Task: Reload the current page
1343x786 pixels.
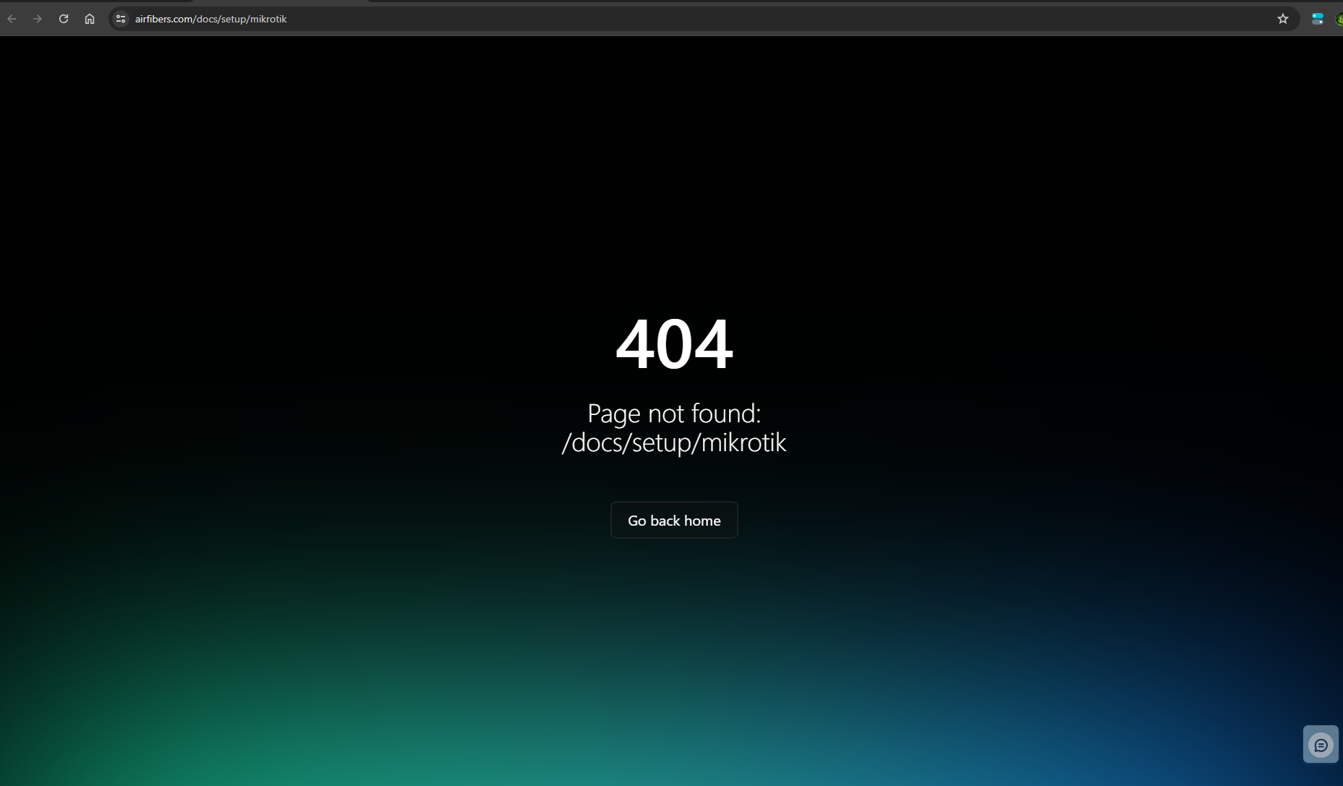Action: 64,19
